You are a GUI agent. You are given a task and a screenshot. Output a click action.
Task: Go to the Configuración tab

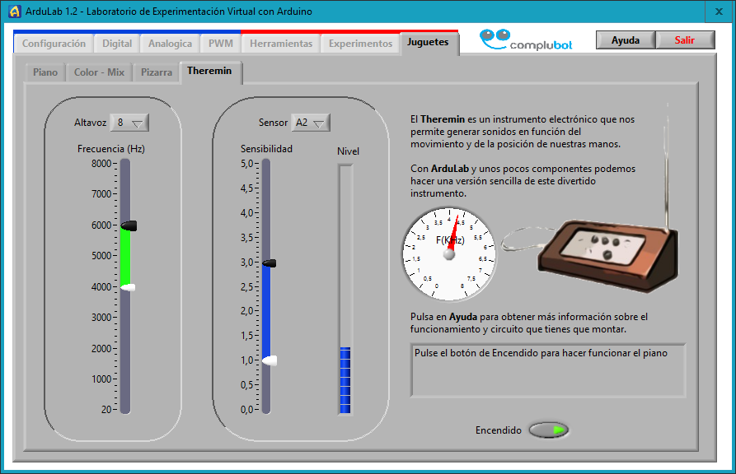(x=54, y=44)
